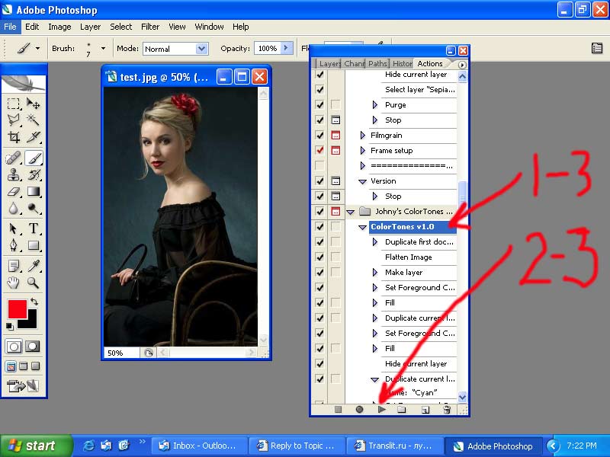The width and height of the screenshot is (610, 457).
Task: Select the Pen tool
Action: click(x=13, y=245)
